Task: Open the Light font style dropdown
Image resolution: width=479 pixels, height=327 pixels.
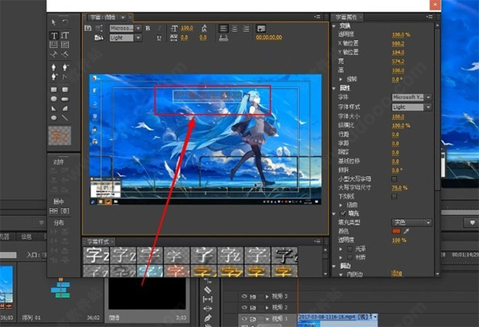Action: tap(411, 107)
